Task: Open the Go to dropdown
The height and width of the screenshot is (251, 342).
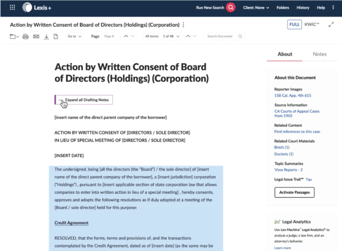Action: [x=74, y=36]
